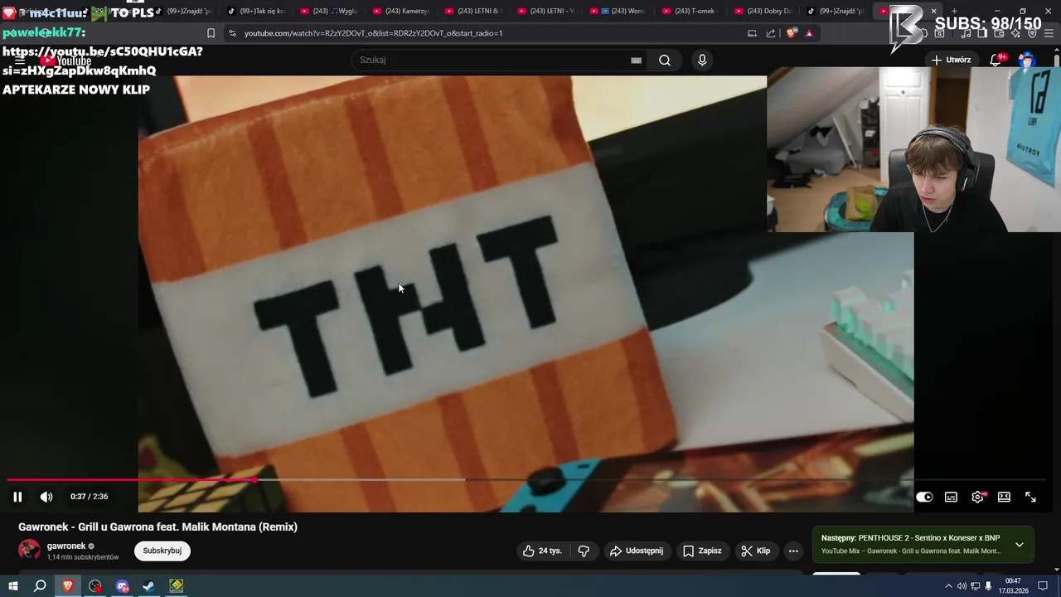Pause the YouTube video
Screen dimensions: 1061x597
pyautogui.click(x=17, y=497)
